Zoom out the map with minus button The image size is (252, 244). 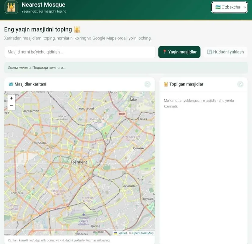click(x=11, y=106)
